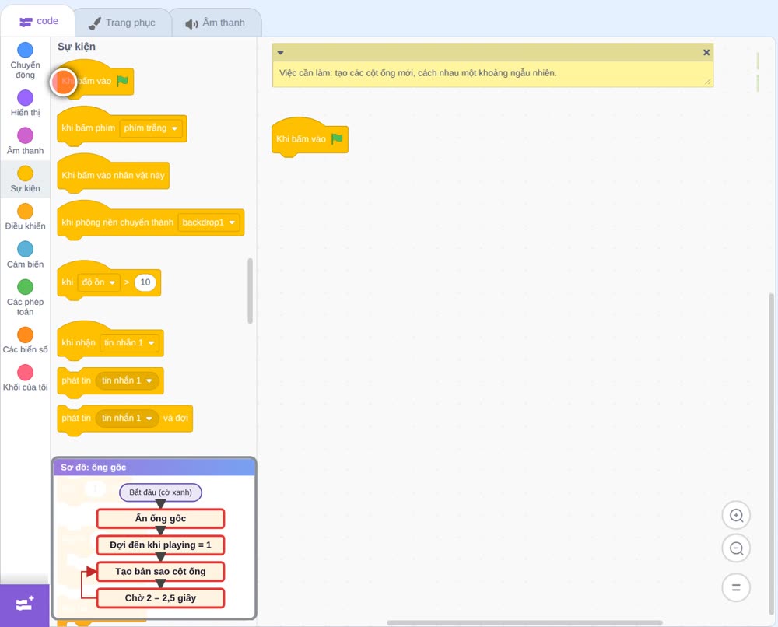Select the Chuyển động blocks category
The image size is (778, 627).
click(25, 60)
